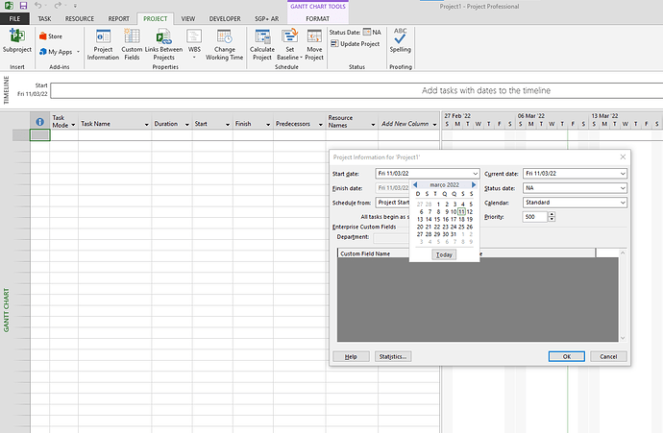
Task: Click the Priority field showing 500
Action: click(535, 217)
